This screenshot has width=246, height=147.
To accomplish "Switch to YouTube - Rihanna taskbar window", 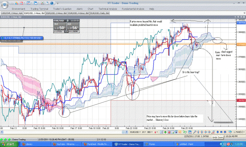I will click(66, 144).
